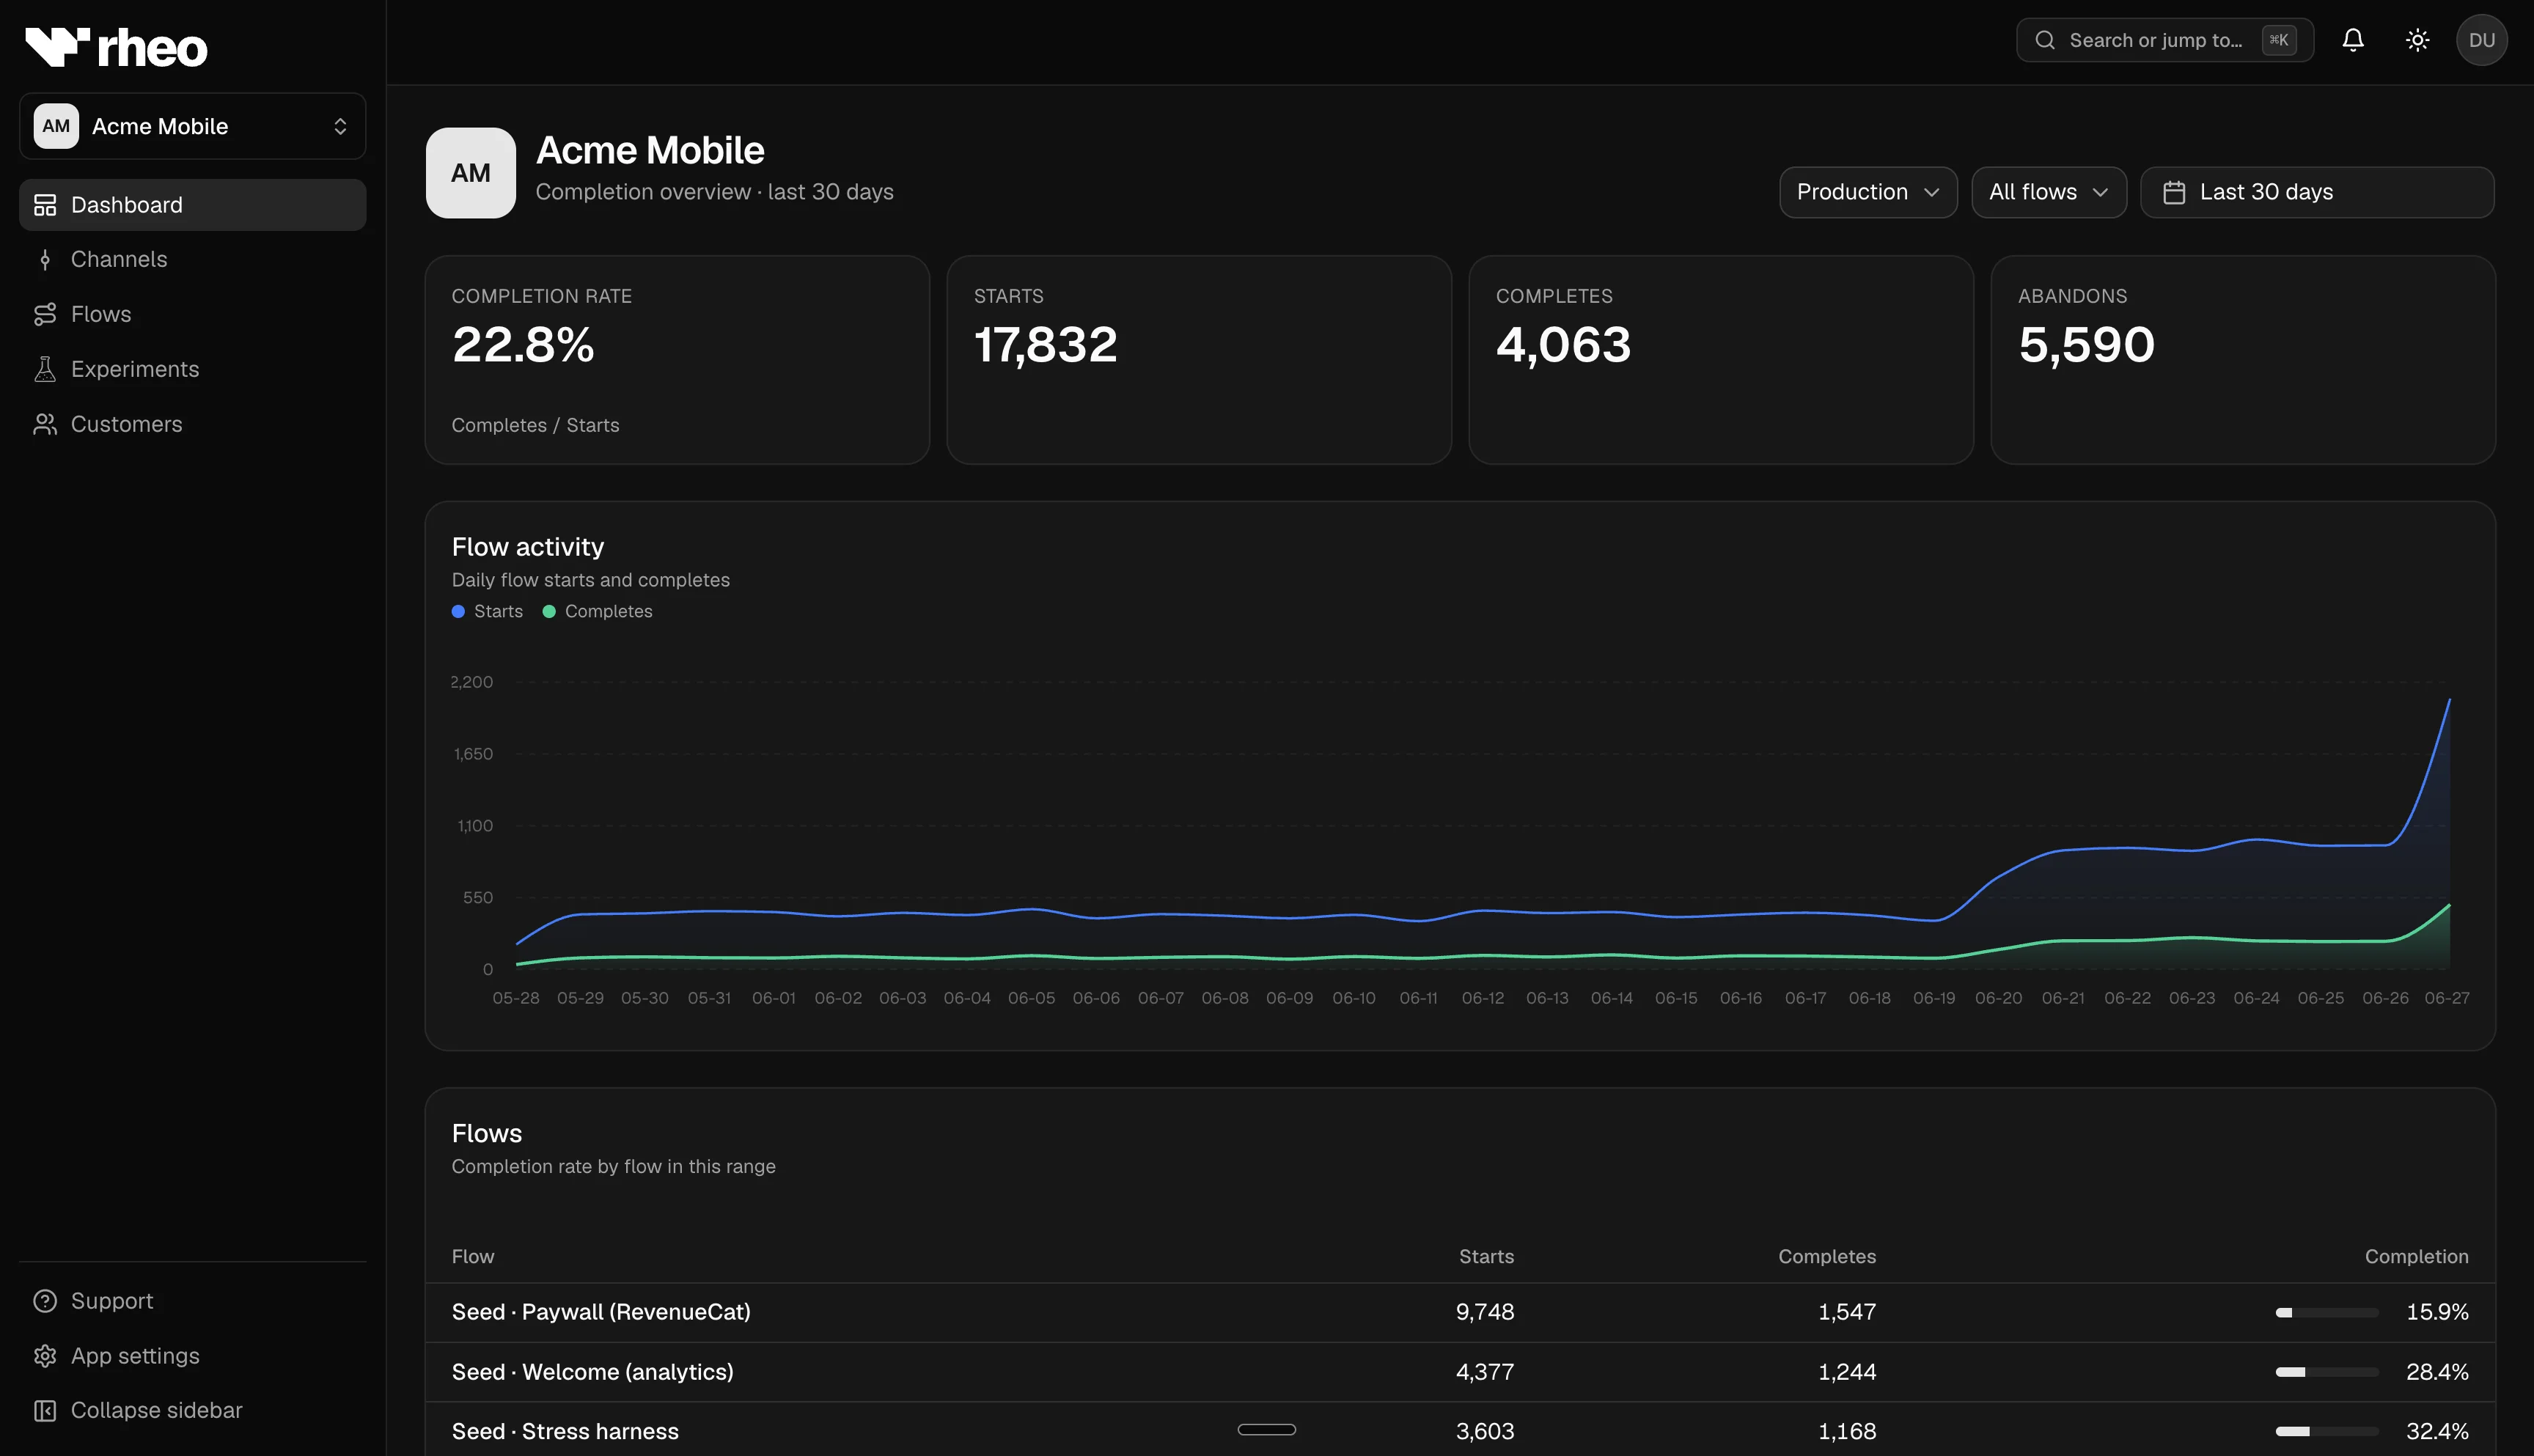Image resolution: width=2534 pixels, height=1456 pixels.
Task: Click the 3,603 starts value
Action: pos(1485,1431)
